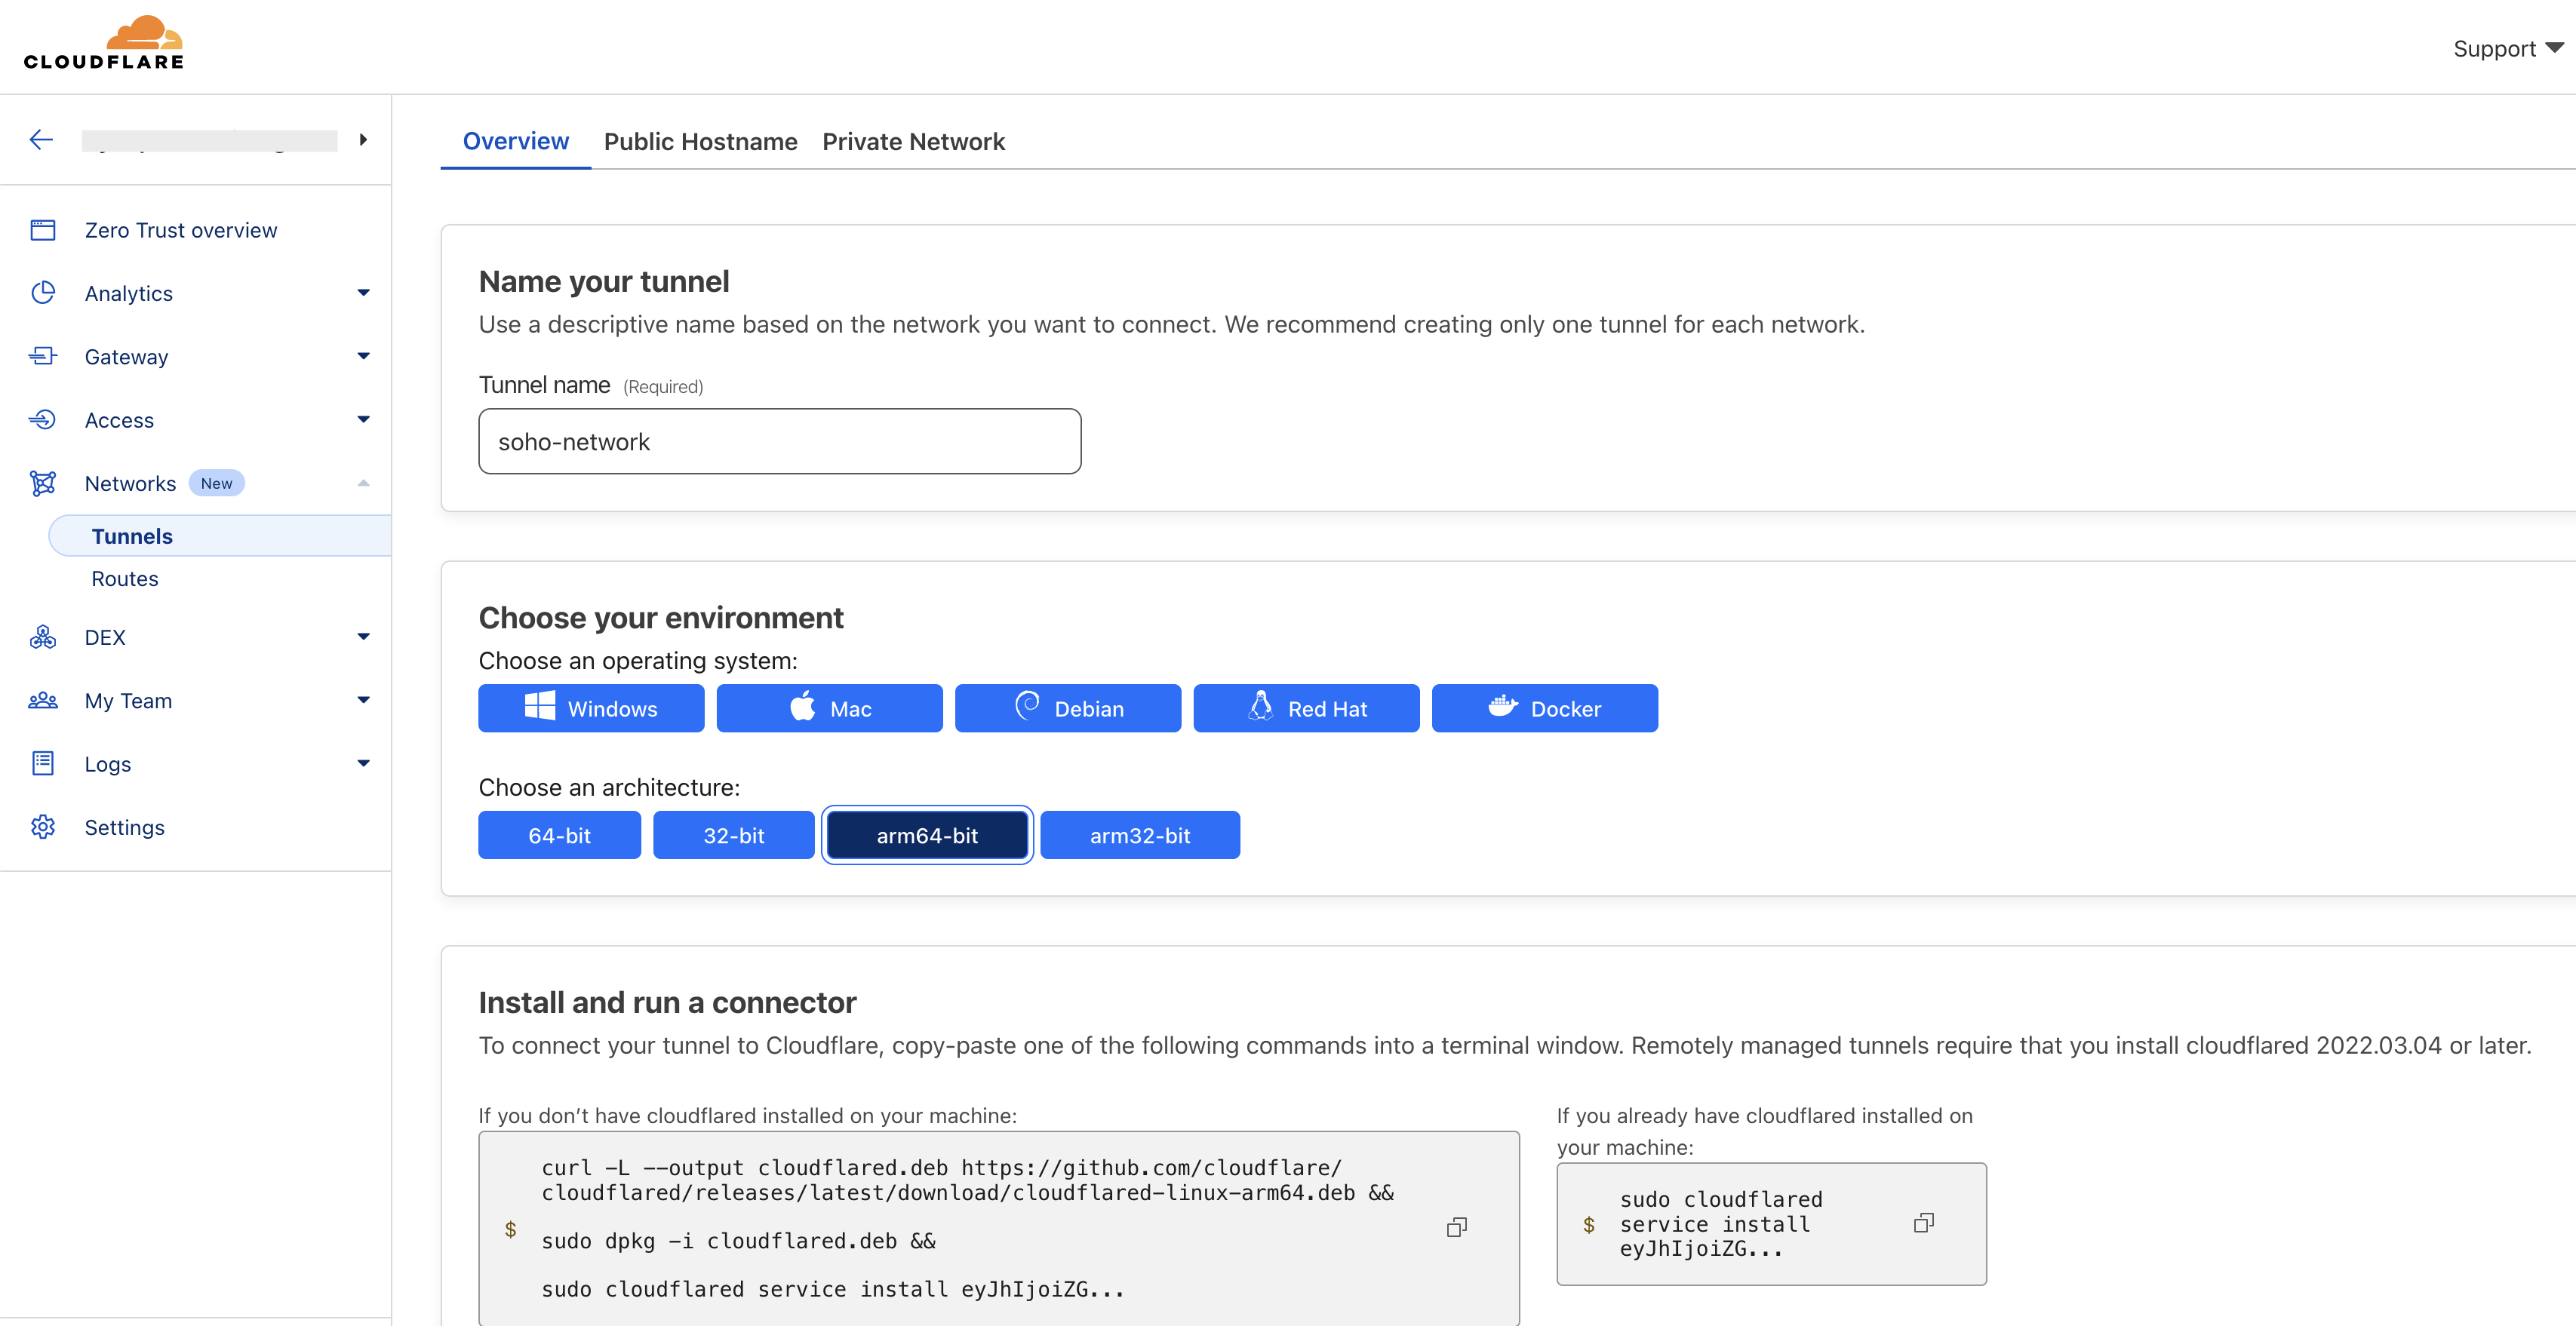Switch to the Public Hostname tab

coord(701,141)
